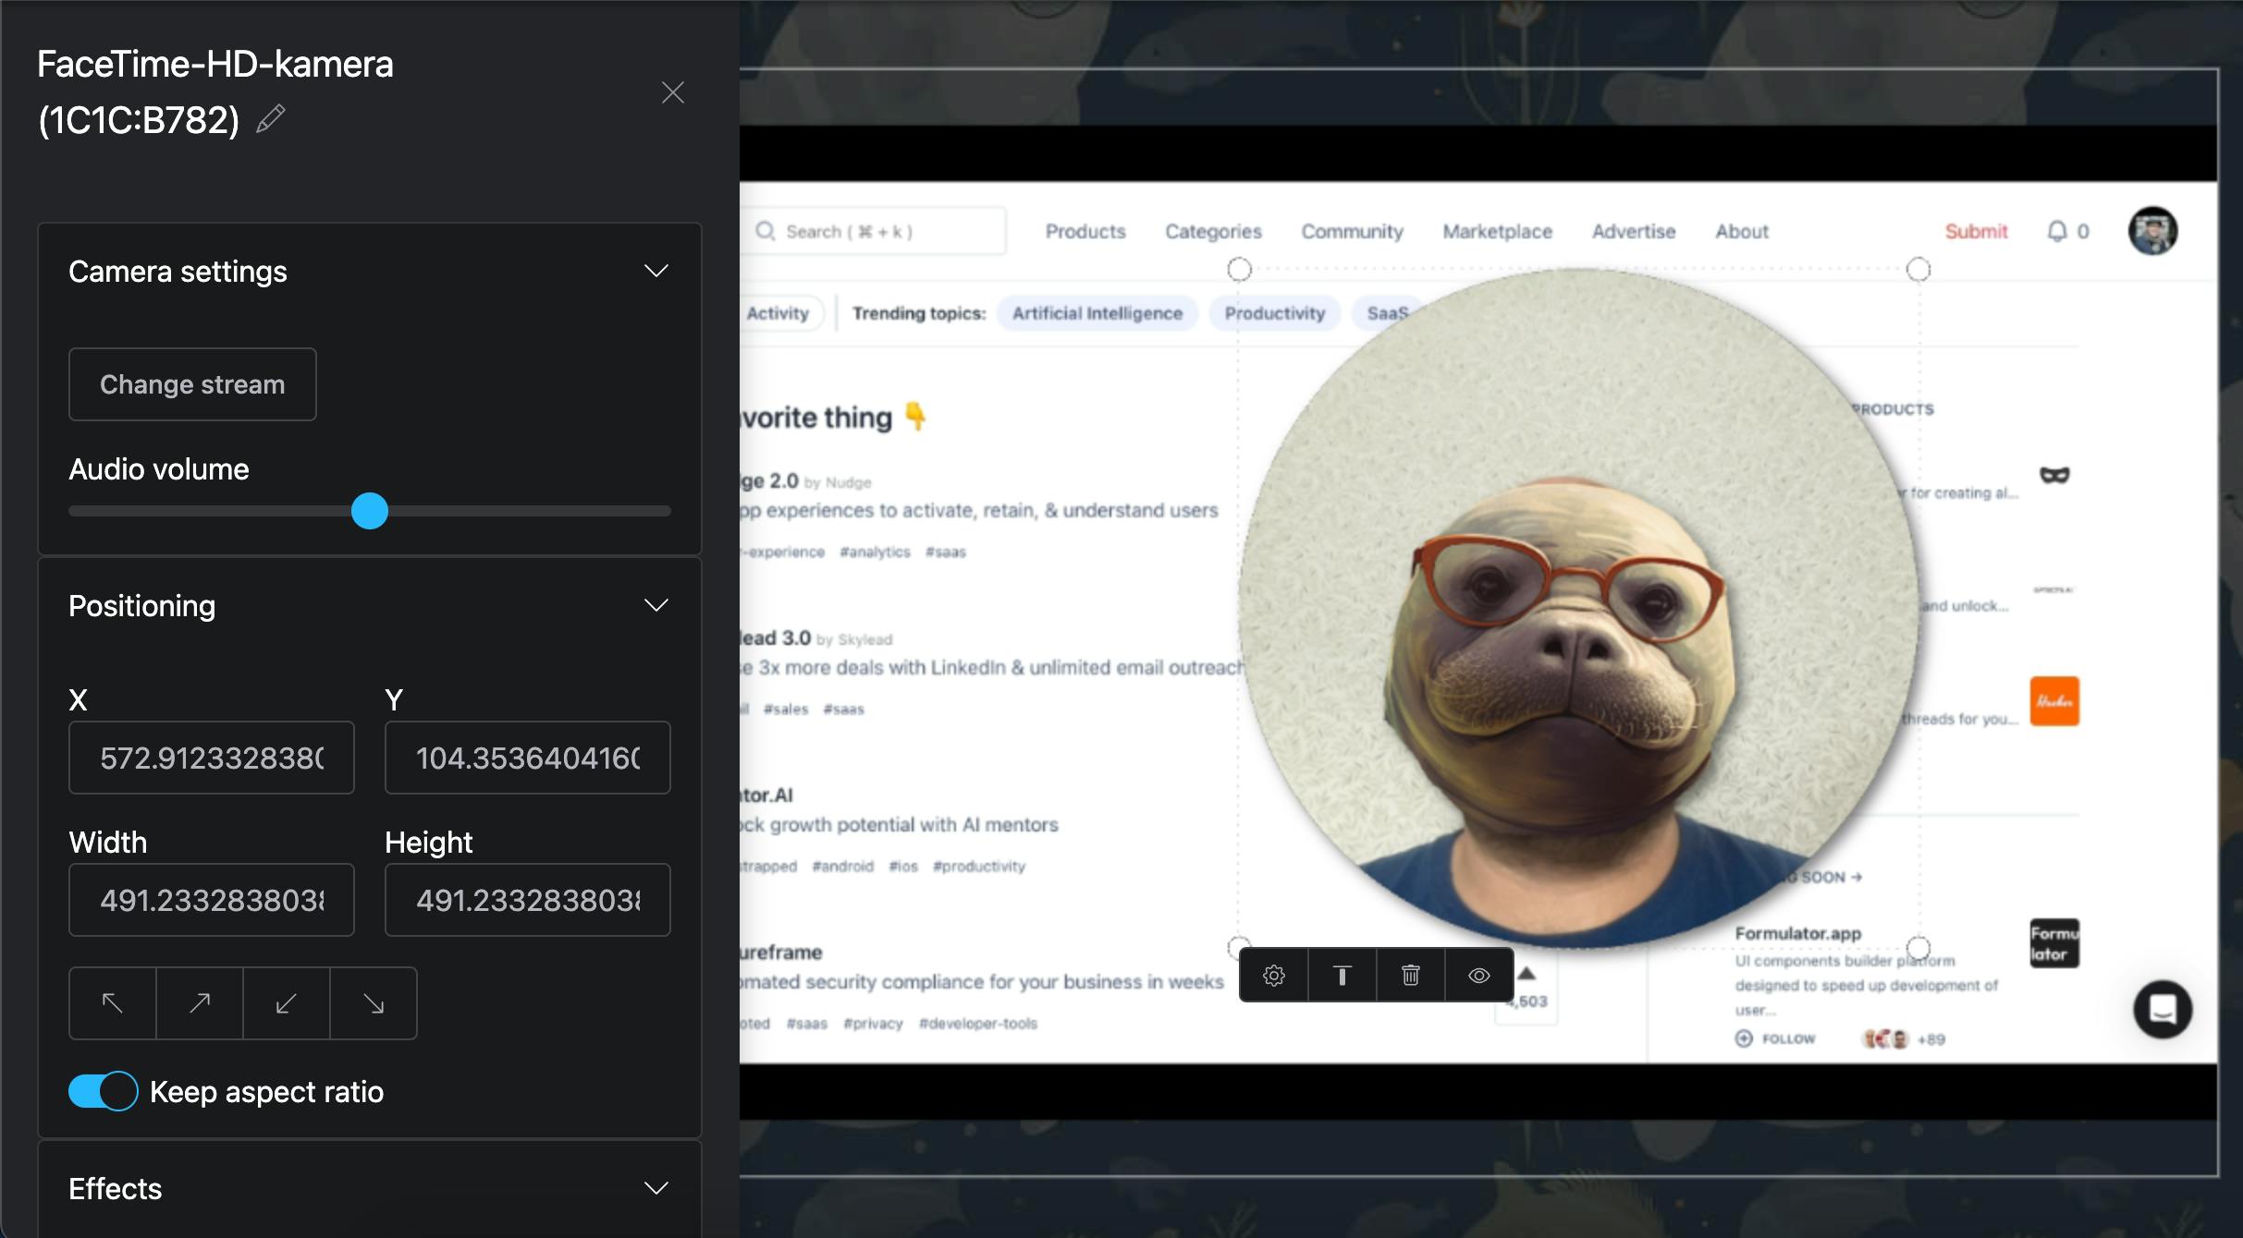The image size is (2243, 1238).
Task: Focus the X position input field
Action: click(212, 758)
